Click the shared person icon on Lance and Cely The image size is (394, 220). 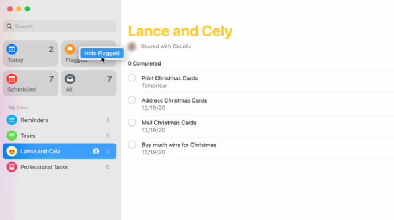(96, 152)
